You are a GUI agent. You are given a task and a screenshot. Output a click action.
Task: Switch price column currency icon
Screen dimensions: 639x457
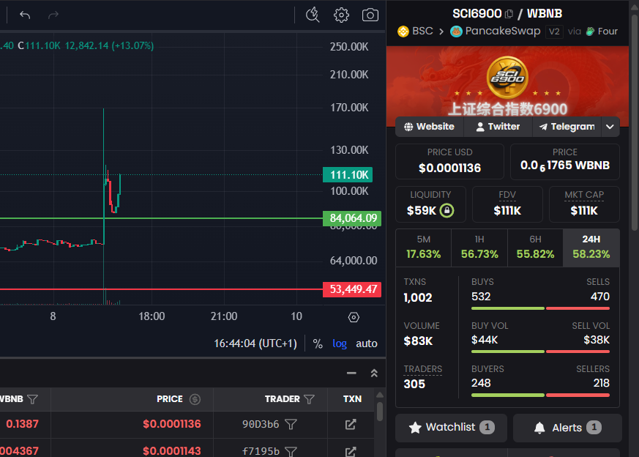[x=195, y=399]
